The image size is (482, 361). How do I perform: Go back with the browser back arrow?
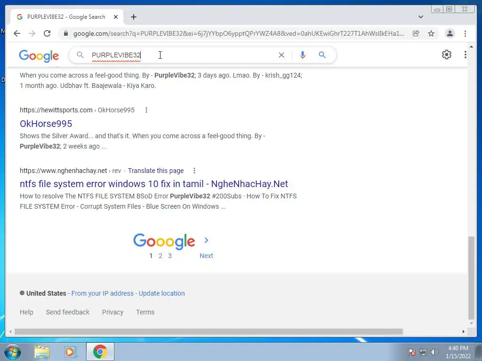pyautogui.click(x=17, y=33)
